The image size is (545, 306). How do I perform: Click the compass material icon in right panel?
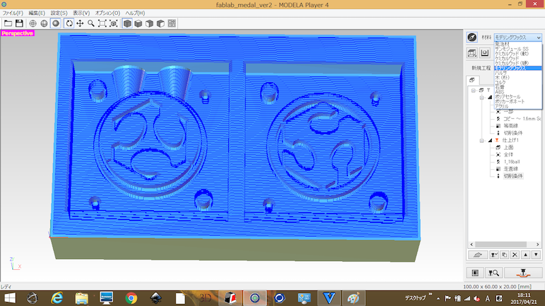click(472, 37)
